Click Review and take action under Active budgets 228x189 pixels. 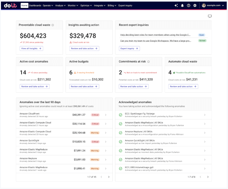tap(84, 86)
